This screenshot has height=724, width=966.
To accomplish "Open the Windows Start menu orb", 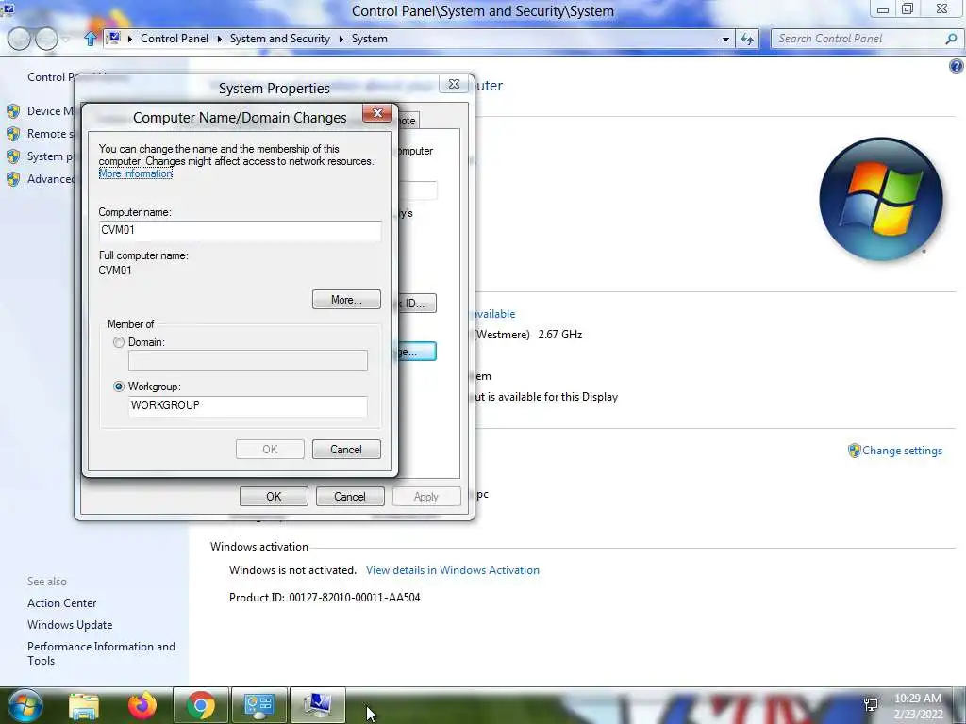I will pyautogui.click(x=25, y=705).
